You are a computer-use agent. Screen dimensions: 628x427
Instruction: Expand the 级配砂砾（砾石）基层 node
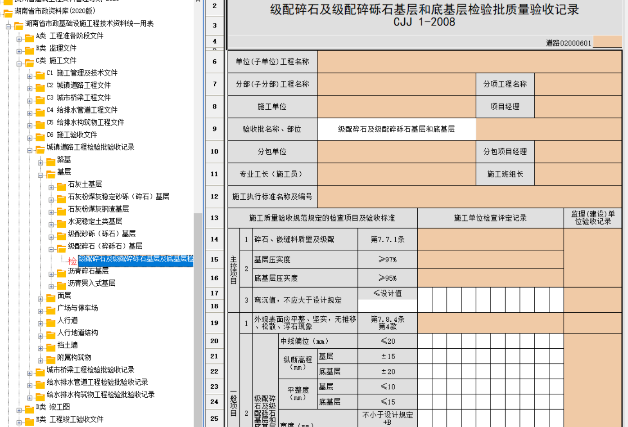point(51,237)
